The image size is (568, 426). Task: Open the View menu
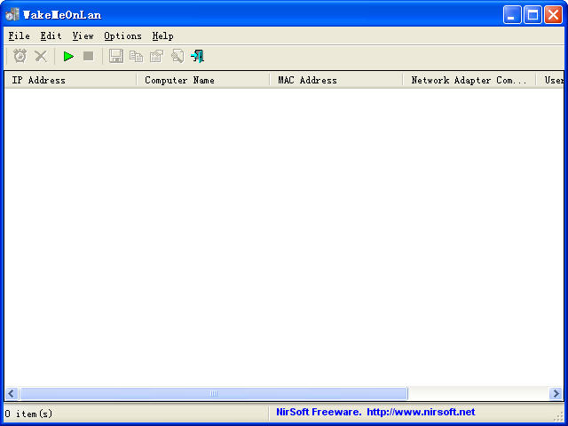coord(83,35)
